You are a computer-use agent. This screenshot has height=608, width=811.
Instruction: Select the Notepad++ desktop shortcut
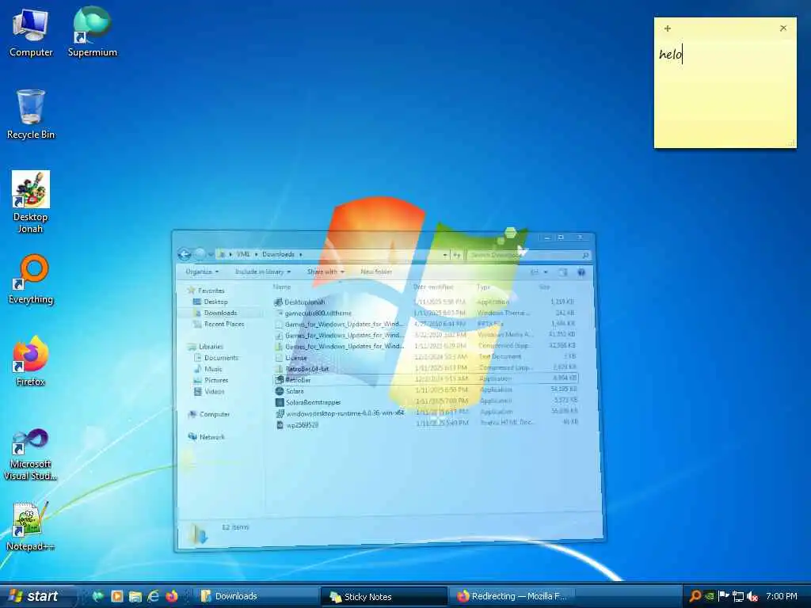tap(31, 526)
